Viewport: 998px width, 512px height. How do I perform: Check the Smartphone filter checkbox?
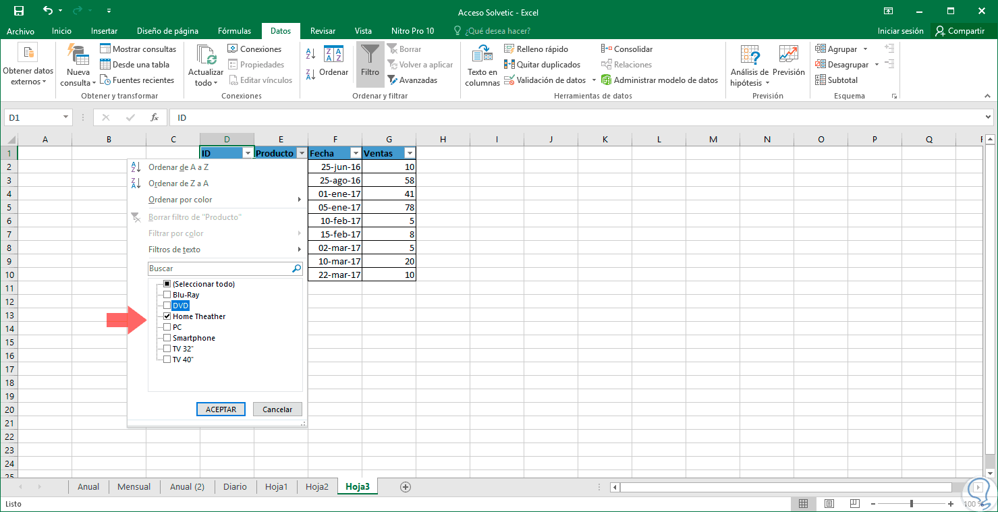point(167,338)
